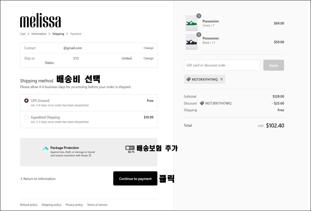Viewport: 311px width, 211px height.
Task: Click the - $25.60 discount amount
Action: (x=278, y=103)
